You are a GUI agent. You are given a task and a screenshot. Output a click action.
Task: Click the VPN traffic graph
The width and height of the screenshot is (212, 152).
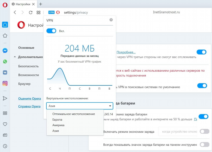pyautogui.click(x=80, y=77)
